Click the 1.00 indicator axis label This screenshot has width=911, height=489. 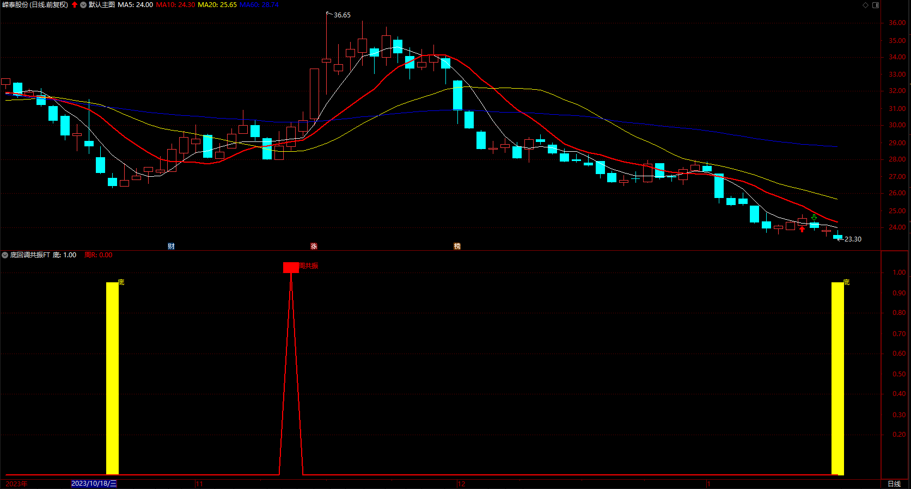900,273
